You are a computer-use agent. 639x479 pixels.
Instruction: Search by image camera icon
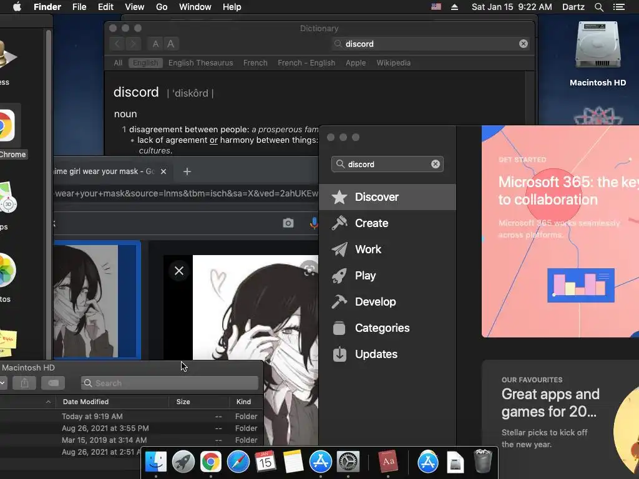click(288, 223)
